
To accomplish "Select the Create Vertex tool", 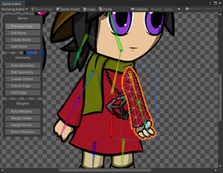I will [x=23, y=79].
